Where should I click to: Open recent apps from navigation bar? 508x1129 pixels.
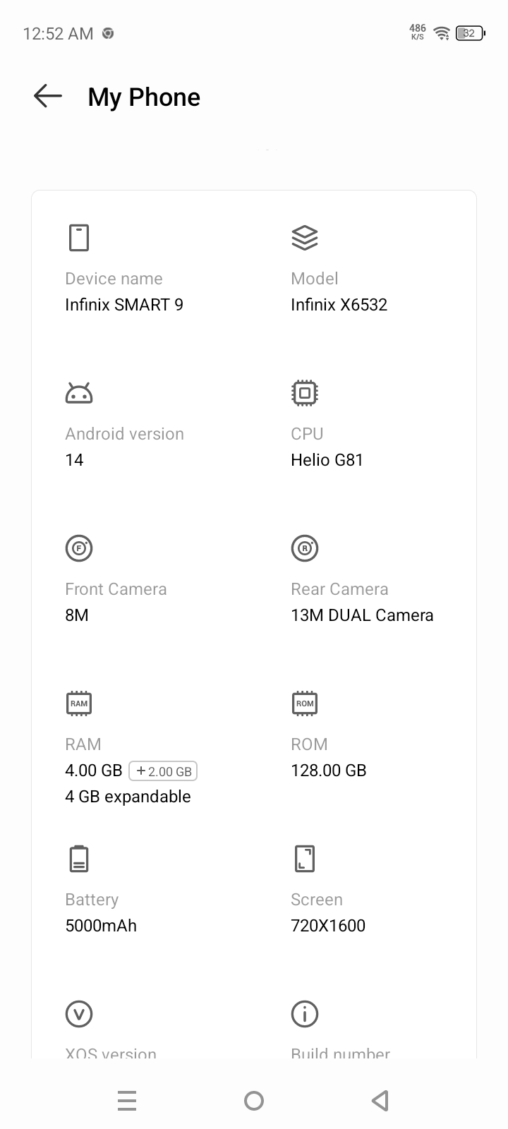[x=127, y=1101]
